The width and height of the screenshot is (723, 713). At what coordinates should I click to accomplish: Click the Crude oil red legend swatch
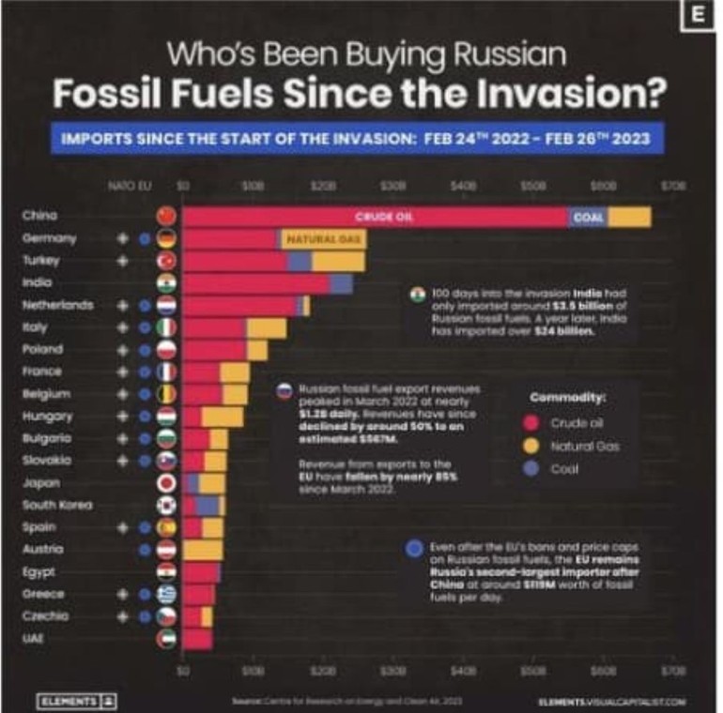pyautogui.click(x=531, y=423)
